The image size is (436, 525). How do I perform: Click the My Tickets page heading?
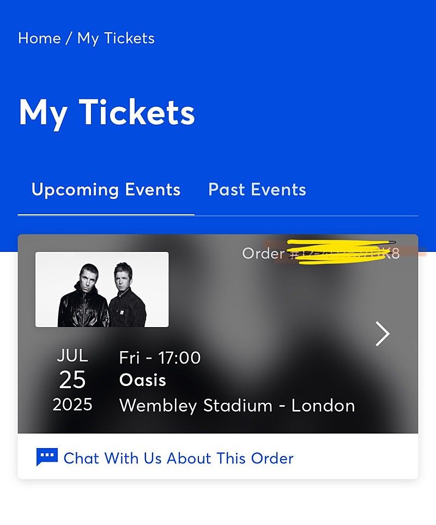pyautogui.click(x=107, y=113)
